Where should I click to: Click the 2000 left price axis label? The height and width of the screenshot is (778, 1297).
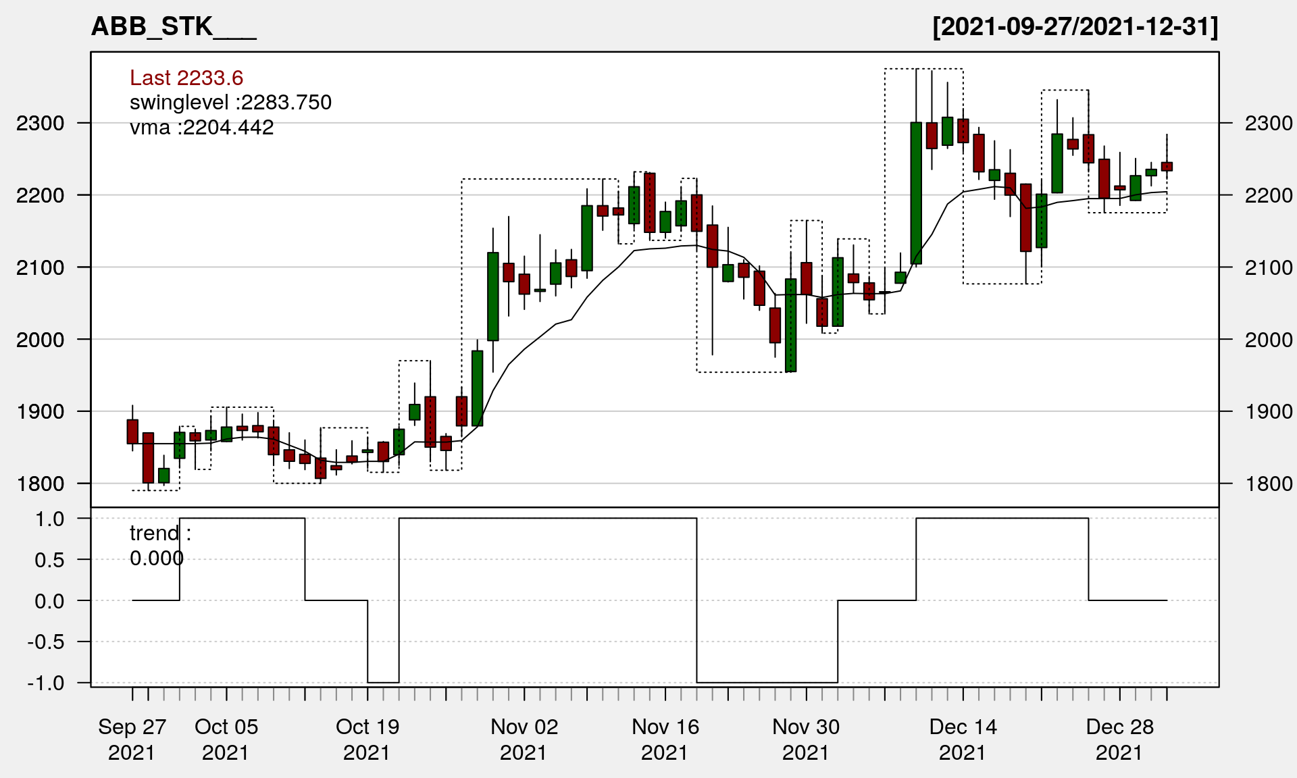pos(41,340)
